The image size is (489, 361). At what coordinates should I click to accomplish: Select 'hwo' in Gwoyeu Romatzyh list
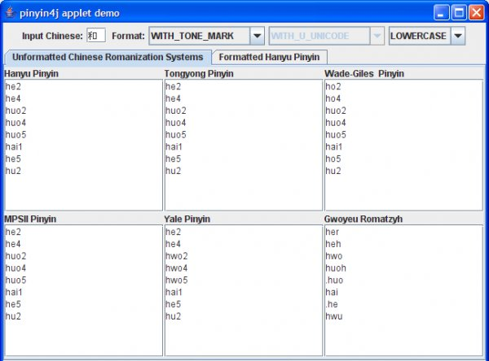coord(334,256)
